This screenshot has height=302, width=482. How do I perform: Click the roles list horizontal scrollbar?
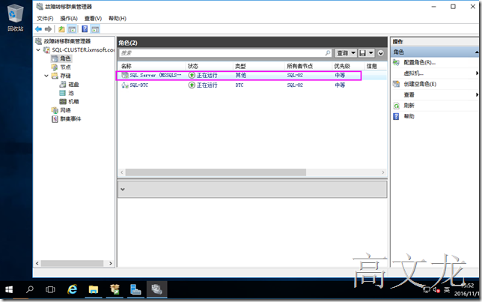click(216, 172)
